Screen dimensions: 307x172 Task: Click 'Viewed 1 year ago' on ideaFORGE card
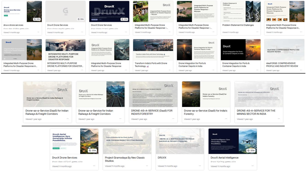273,71
